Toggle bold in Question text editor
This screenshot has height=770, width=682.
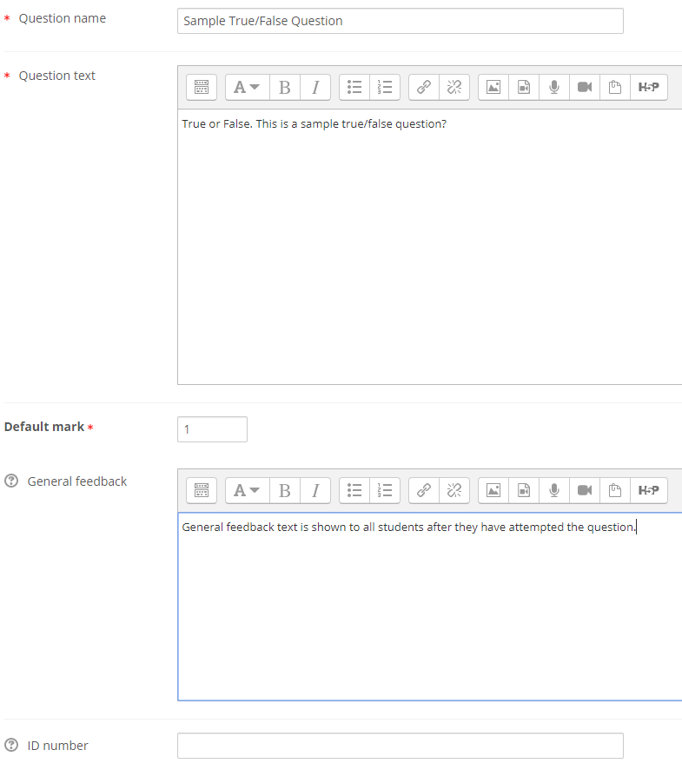pyautogui.click(x=285, y=88)
